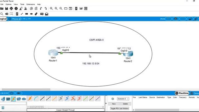
Task: Click the Router2 device
Action: pyautogui.click(x=128, y=54)
